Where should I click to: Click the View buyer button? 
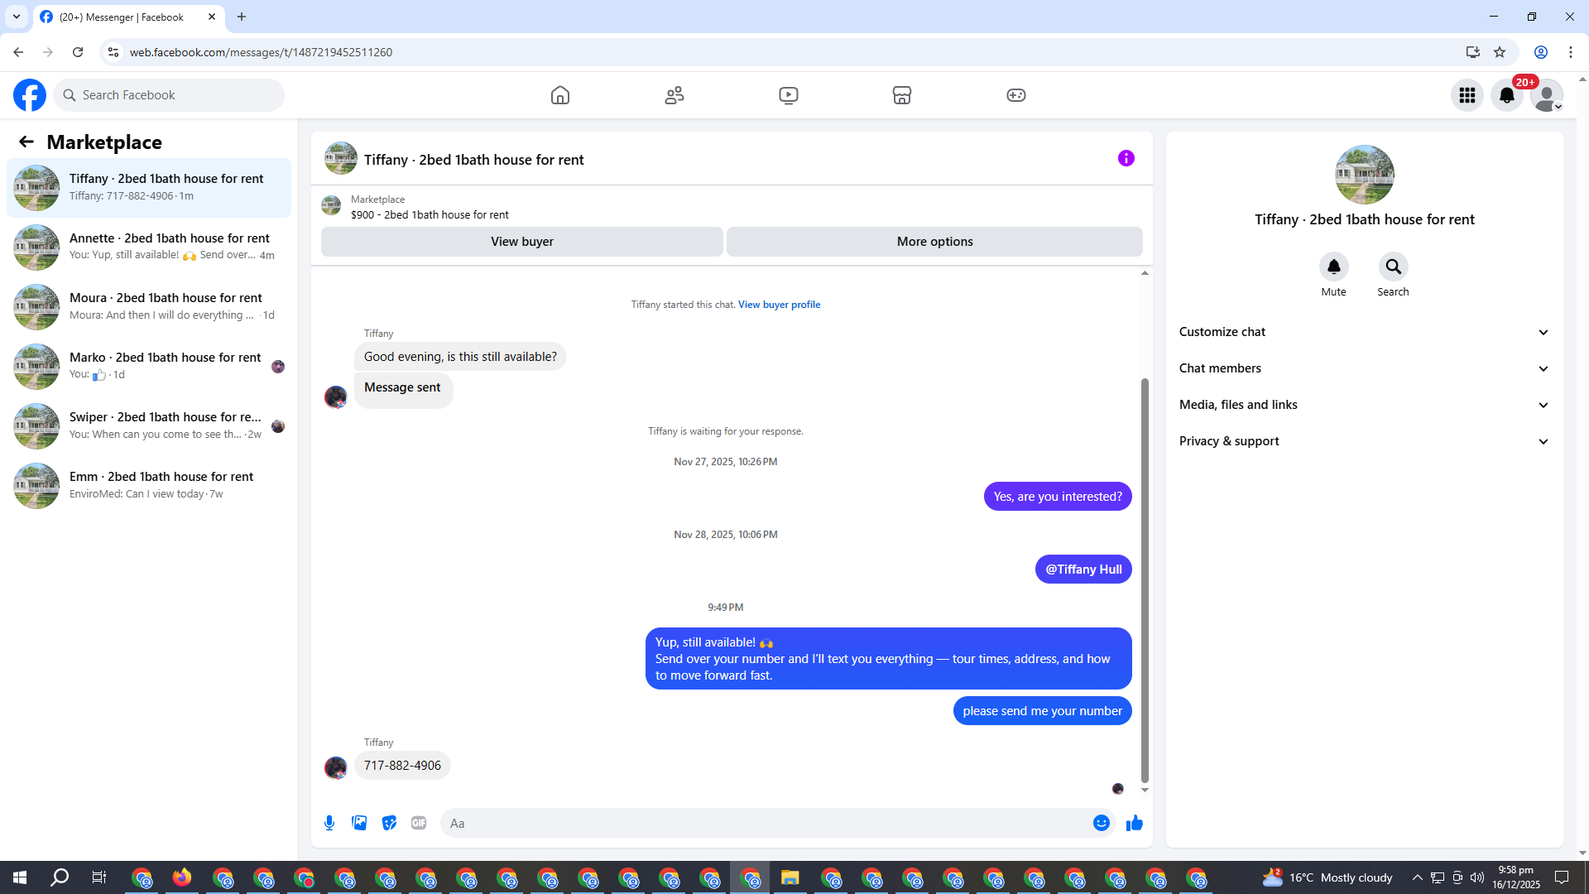click(x=522, y=242)
